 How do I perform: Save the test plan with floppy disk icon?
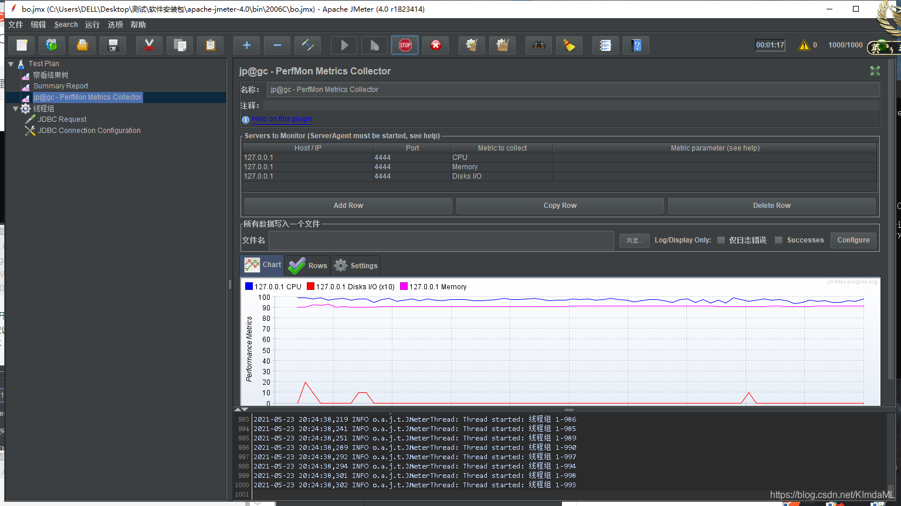(113, 45)
